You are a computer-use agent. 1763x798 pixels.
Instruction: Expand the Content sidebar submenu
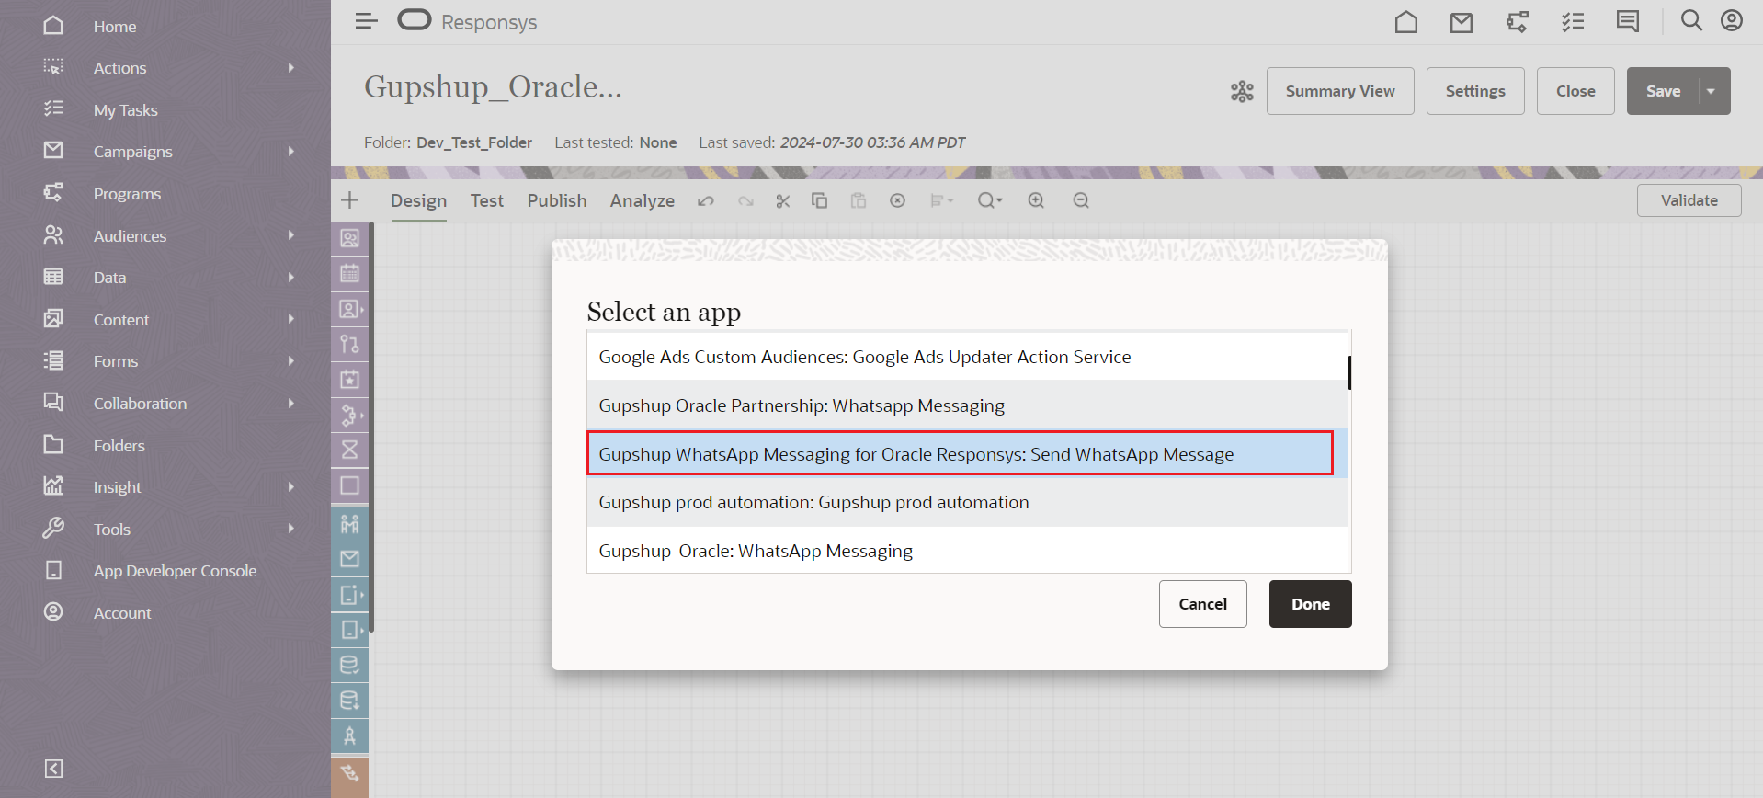(x=290, y=319)
